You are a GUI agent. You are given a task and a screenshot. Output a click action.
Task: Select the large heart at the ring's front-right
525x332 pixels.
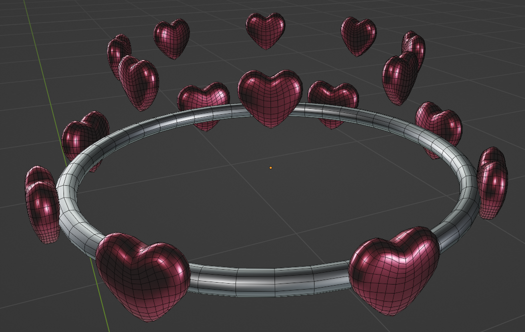394,272
